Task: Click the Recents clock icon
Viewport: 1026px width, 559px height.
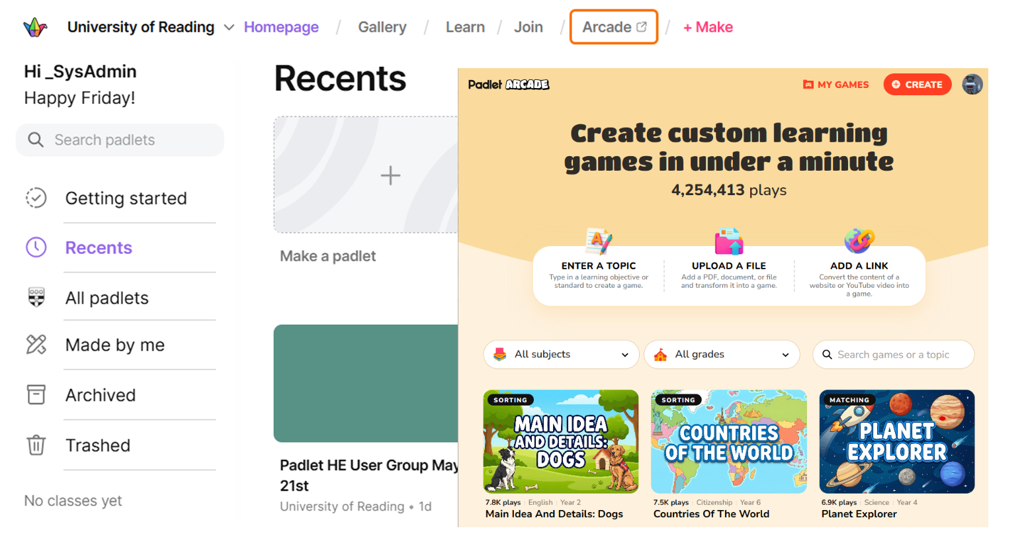Action: (36, 247)
